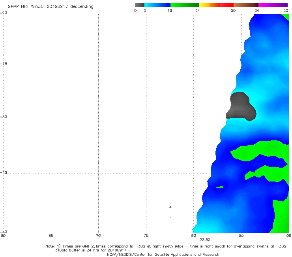Click the longitude axis label "90"

(x=289, y=236)
